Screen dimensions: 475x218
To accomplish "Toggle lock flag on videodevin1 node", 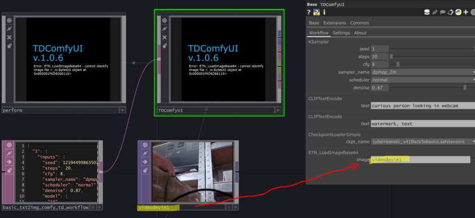I will tap(145, 171).
